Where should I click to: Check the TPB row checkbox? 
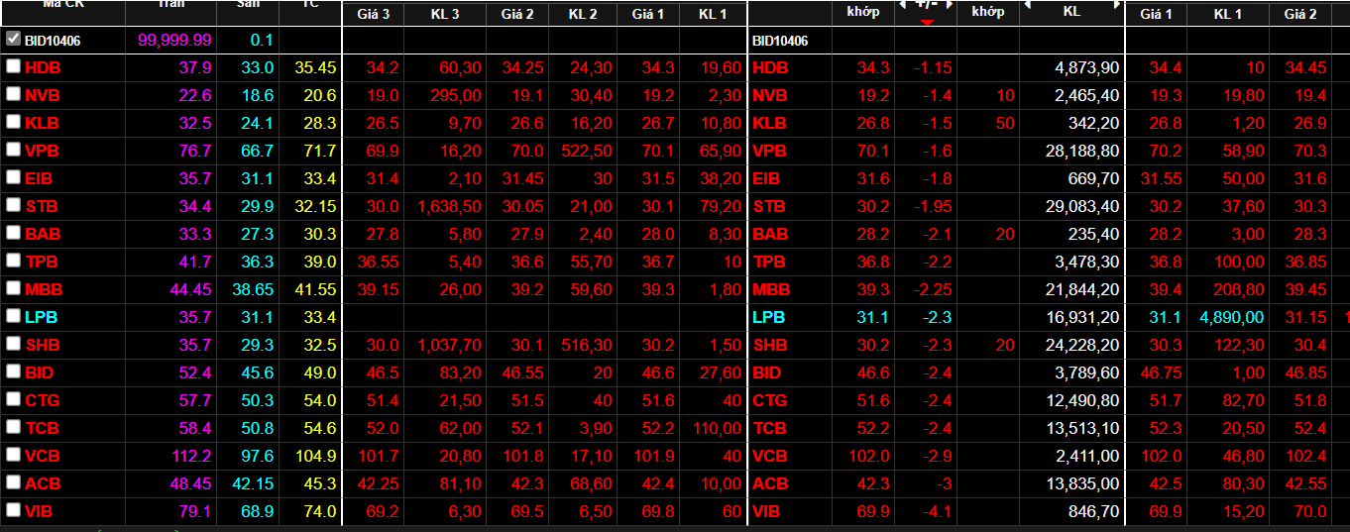point(13,261)
